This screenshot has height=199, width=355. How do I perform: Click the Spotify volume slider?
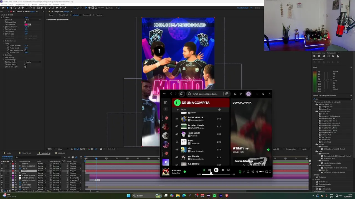[262, 172]
